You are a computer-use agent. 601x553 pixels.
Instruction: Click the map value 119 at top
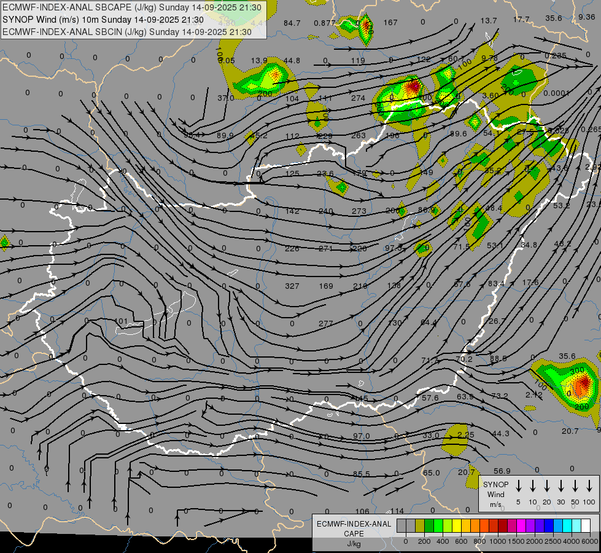click(x=358, y=60)
